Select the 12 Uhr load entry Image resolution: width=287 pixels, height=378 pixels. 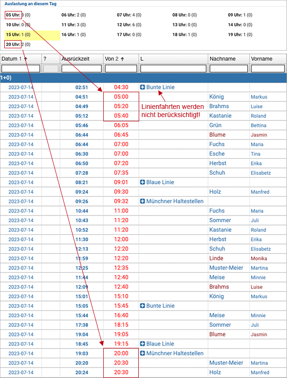click(x=129, y=25)
